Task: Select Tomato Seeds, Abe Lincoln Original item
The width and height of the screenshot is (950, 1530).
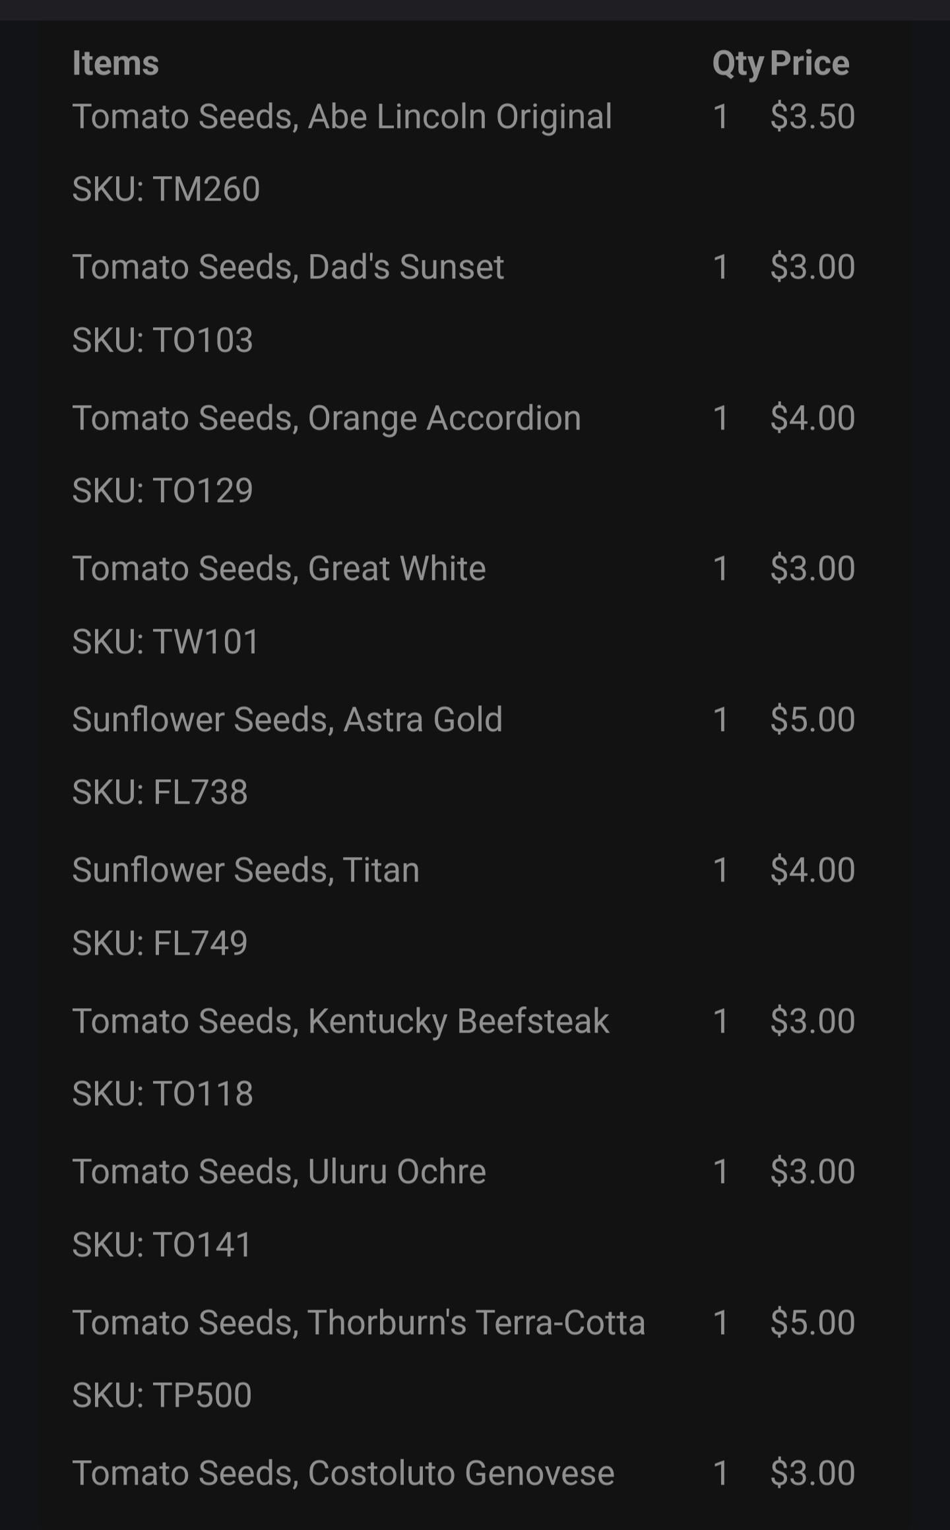Action: 342,117
